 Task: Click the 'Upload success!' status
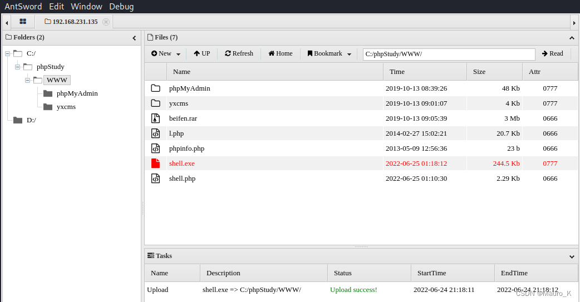(x=353, y=290)
